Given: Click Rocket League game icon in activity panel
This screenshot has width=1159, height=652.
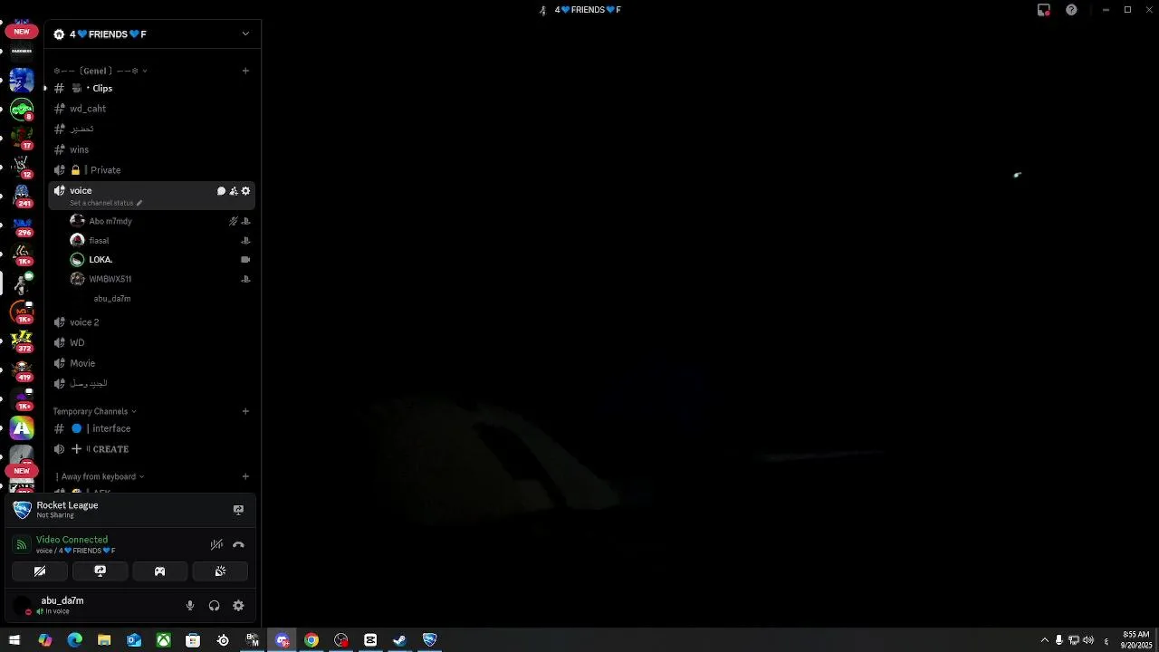Looking at the screenshot, I should click(x=22, y=510).
